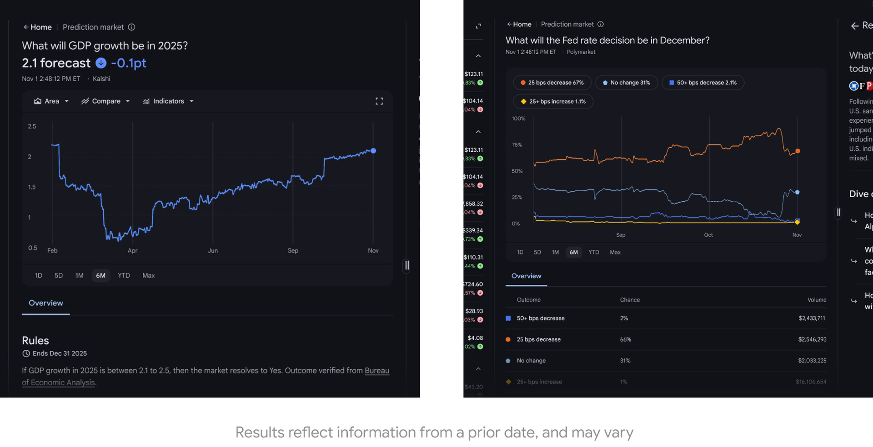Collapse the ticker list with the chevron-up icon

point(478,55)
